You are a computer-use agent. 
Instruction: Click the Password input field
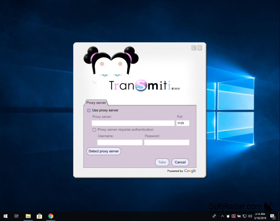pyautogui.click(x=167, y=143)
